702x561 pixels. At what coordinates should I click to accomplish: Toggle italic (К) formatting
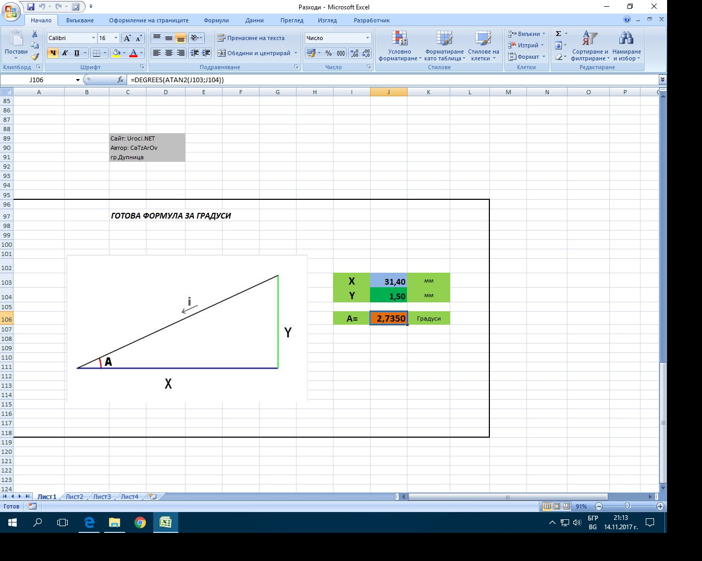(x=65, y=53)
